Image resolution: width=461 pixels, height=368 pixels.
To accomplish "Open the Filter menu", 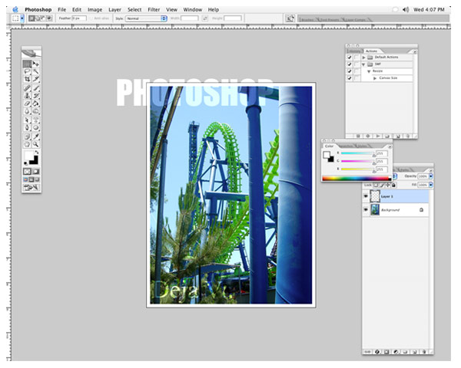I will [x=154, y=10].
